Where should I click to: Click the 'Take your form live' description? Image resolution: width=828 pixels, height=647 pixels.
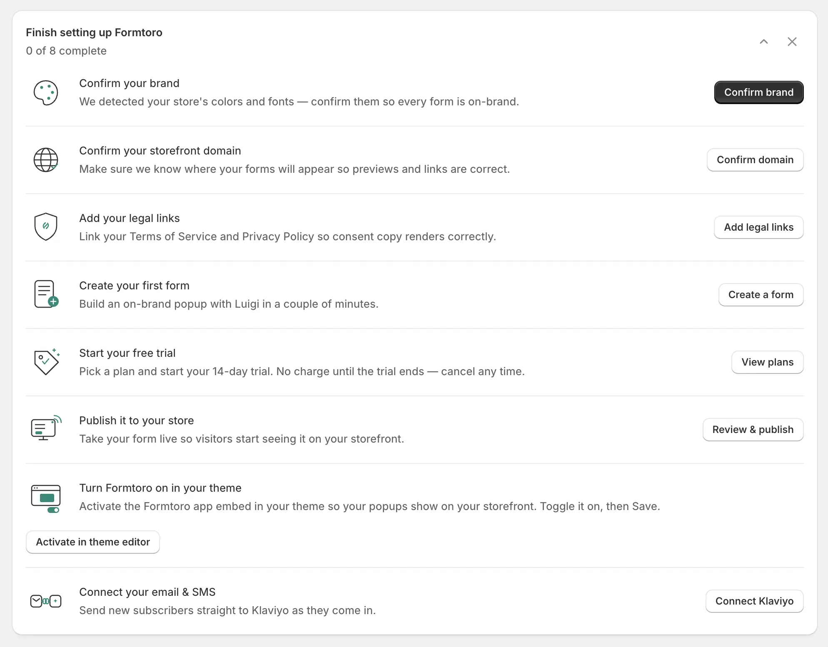coord(242,439)
